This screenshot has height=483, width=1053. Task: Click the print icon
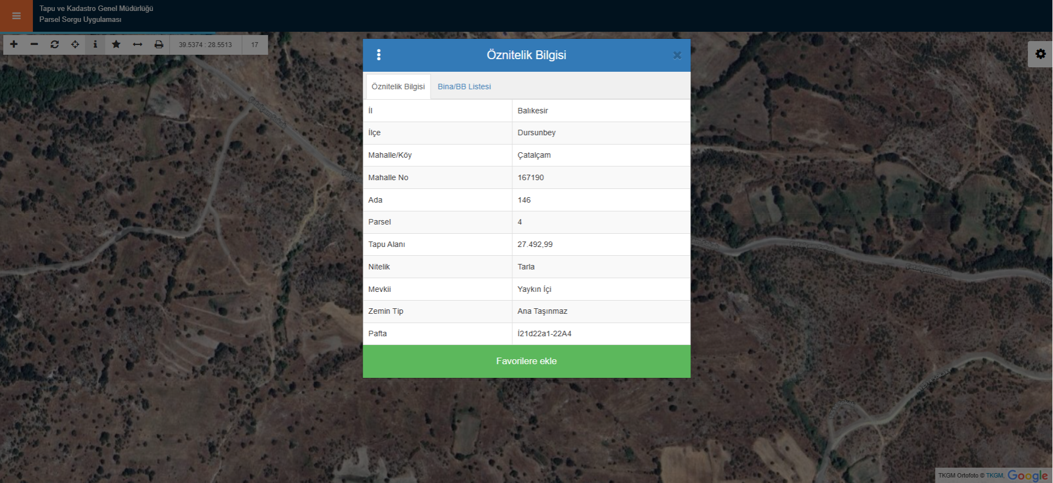[158, 44]
